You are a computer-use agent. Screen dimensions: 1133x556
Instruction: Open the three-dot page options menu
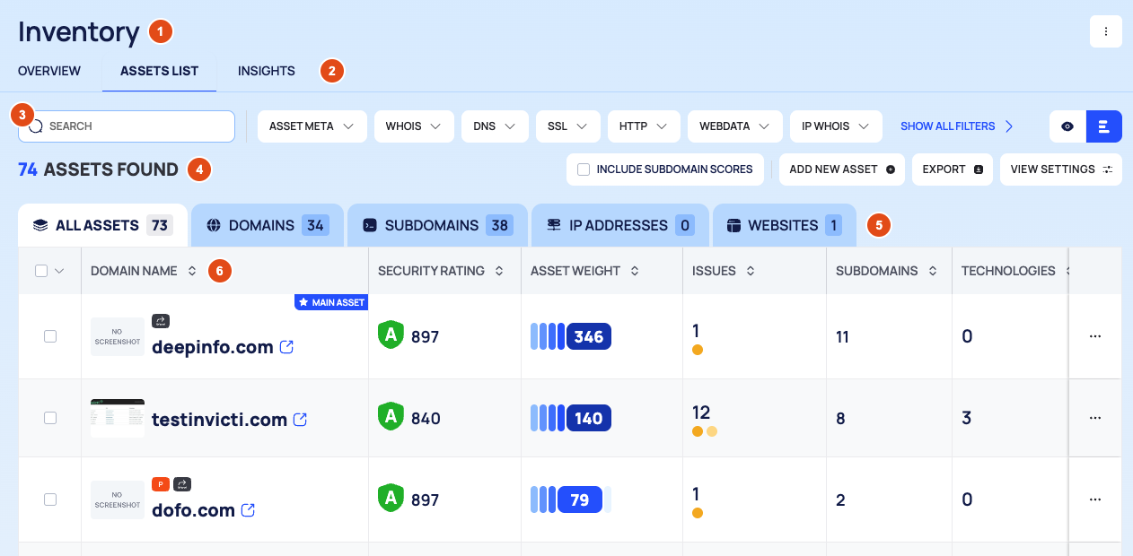click(1106, 31)
